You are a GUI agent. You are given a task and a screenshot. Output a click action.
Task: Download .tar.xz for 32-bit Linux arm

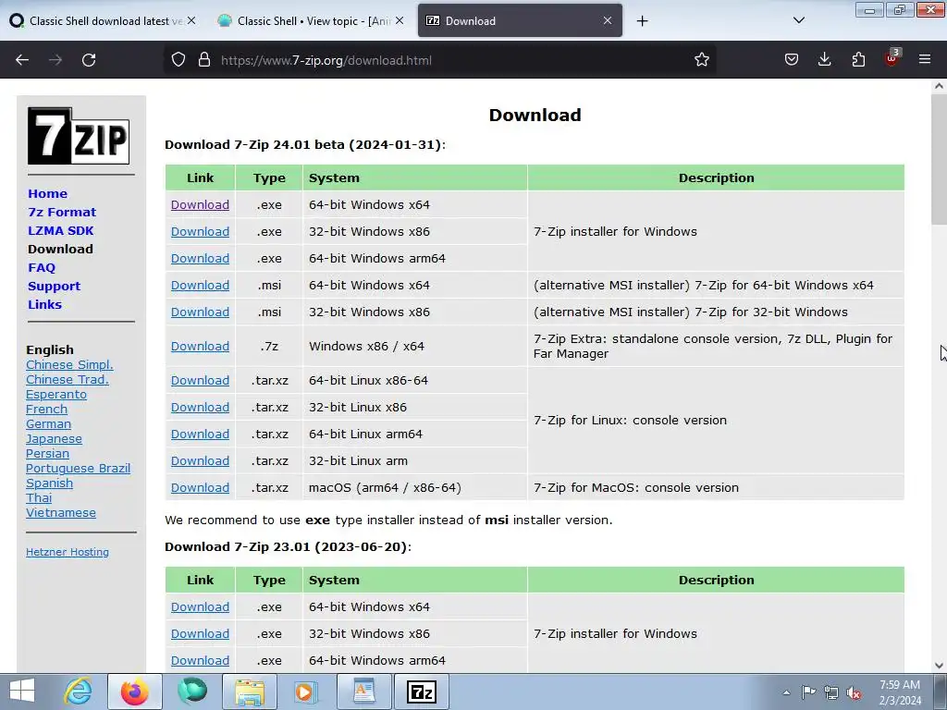(x=200, y=460)
